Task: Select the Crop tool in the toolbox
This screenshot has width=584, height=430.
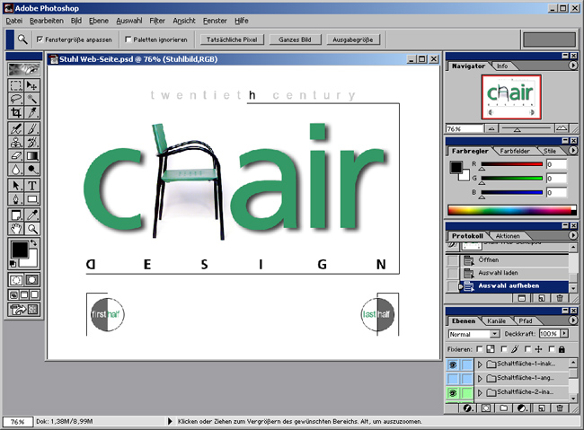Action: click(16, 113)
